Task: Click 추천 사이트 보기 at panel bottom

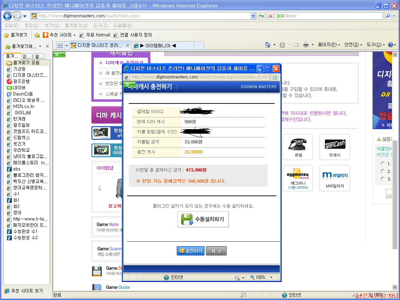Action: point(24,291)
